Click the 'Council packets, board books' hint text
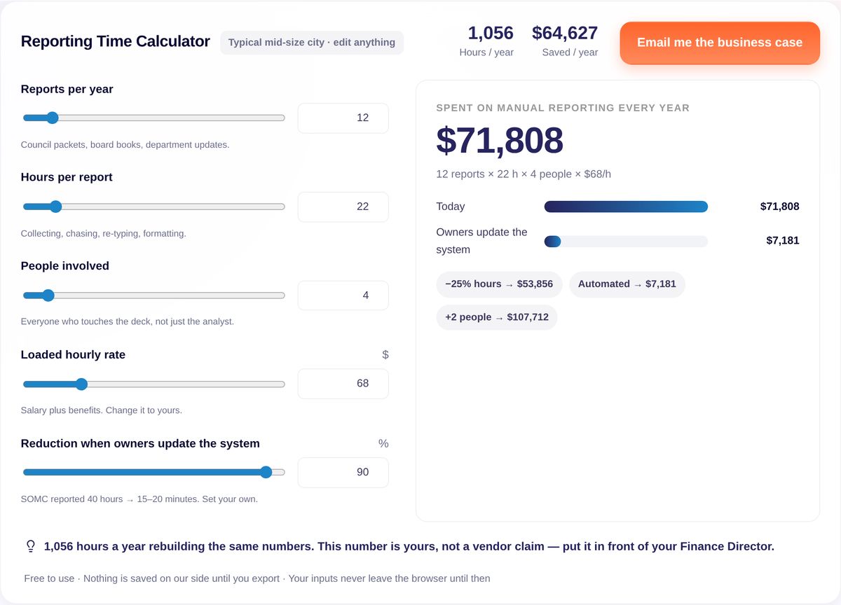841x605 pixels. [x=125, y=145]
